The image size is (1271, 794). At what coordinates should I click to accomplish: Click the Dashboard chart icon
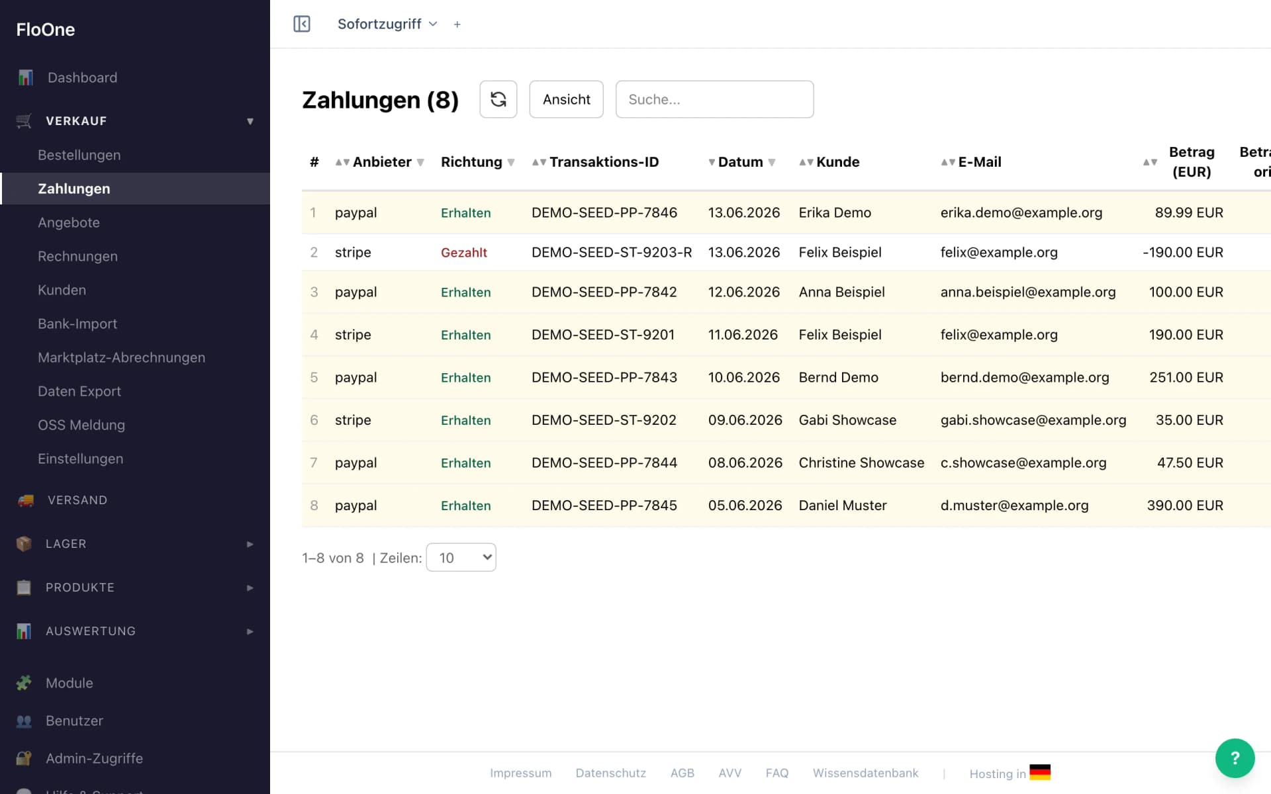tap(25, 77)
